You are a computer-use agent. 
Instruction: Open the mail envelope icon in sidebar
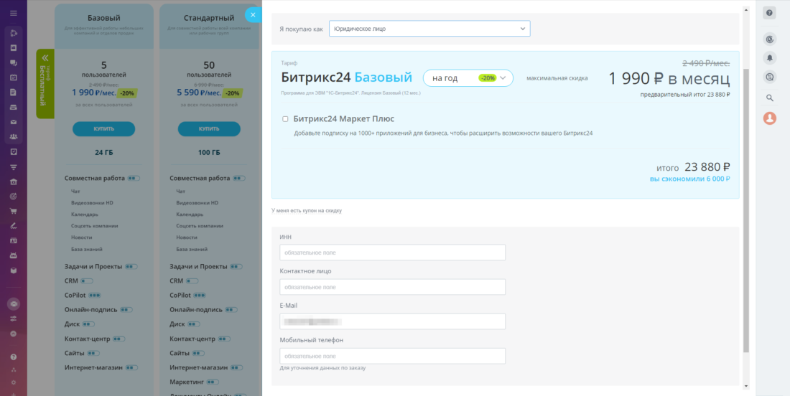click(x=14, y=122)
